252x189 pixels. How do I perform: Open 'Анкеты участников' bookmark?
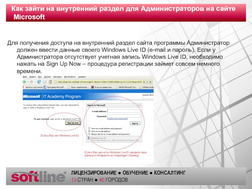(x=33, y=87)
